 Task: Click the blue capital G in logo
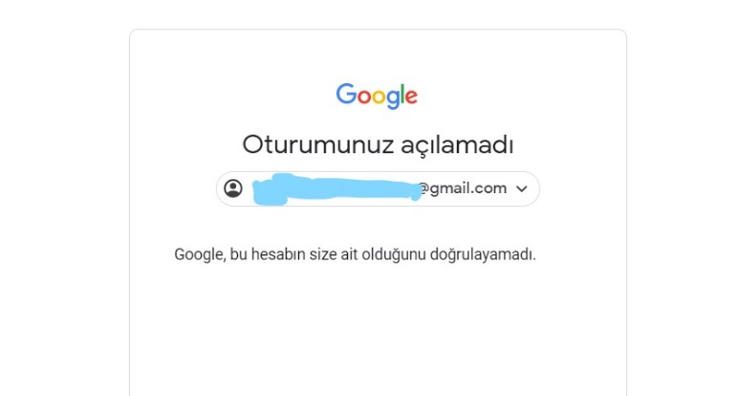click(x=346, y=94)
